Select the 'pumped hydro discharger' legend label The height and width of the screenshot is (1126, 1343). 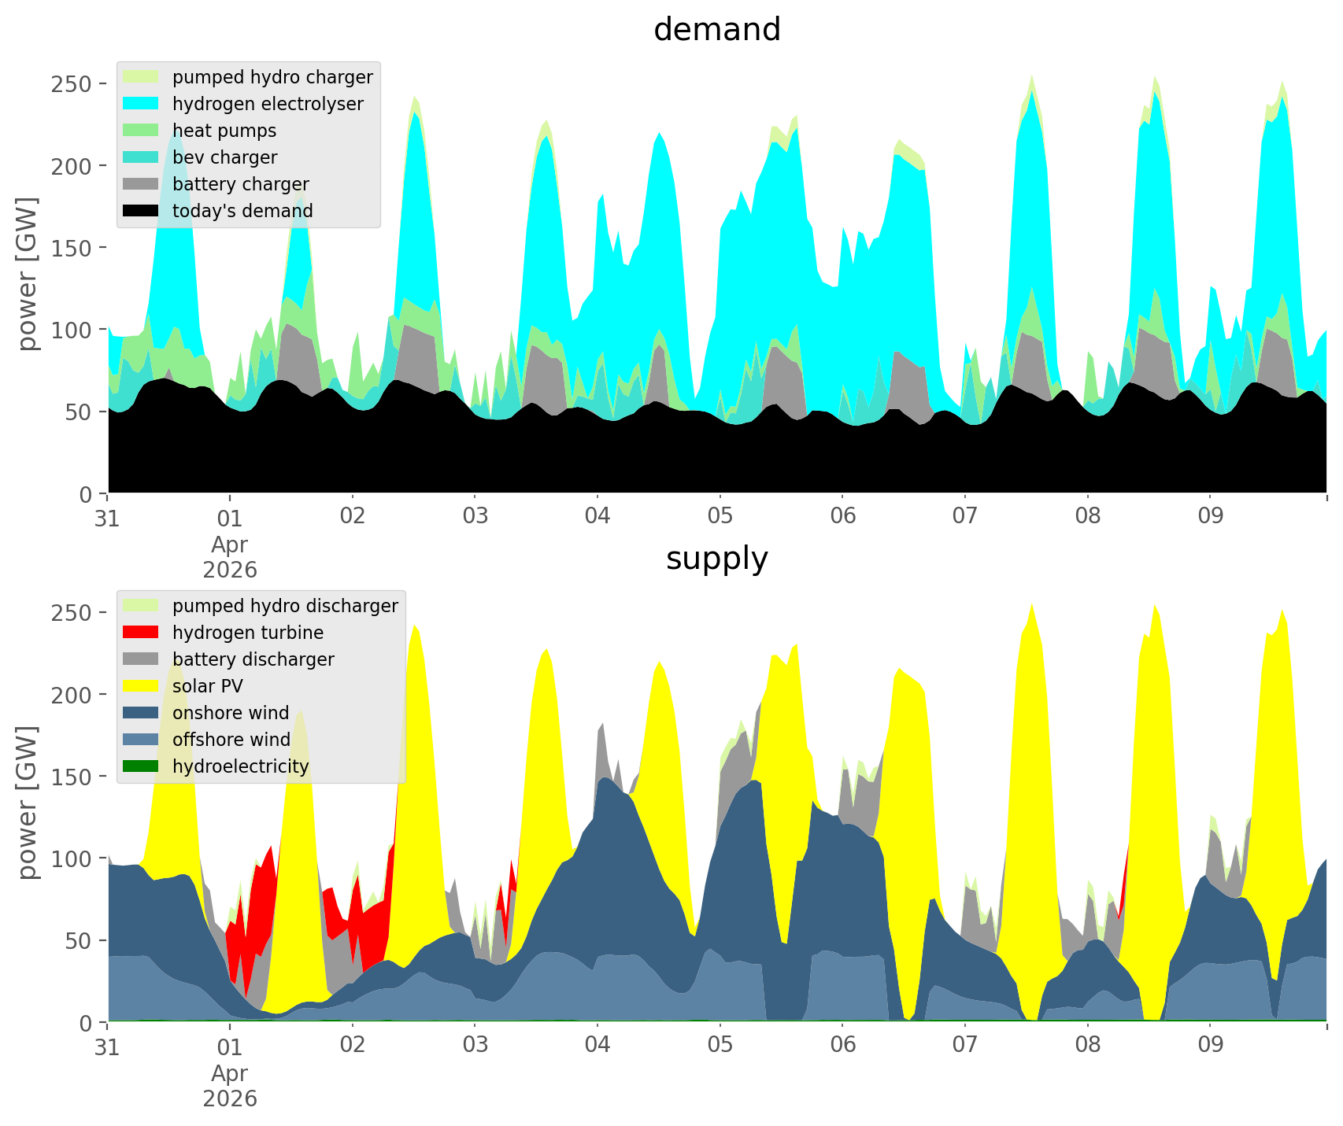285,606
